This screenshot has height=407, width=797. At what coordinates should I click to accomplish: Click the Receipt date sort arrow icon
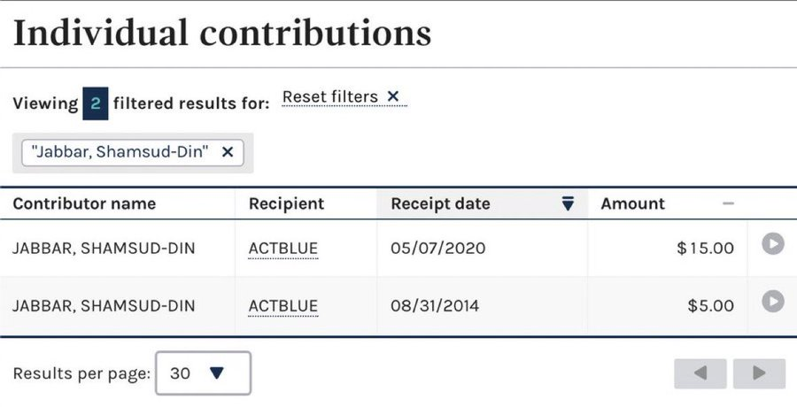[x=569, y=204]
